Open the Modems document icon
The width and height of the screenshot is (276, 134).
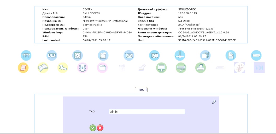pyautogui.click(x=231, y=56)
